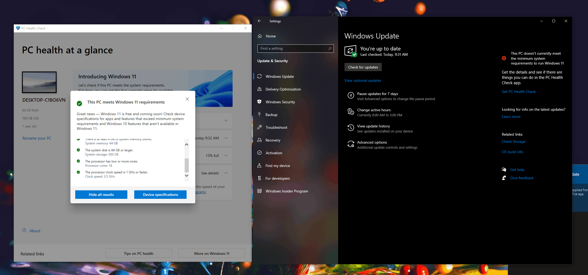Open View optional updates link

point(363,80)
